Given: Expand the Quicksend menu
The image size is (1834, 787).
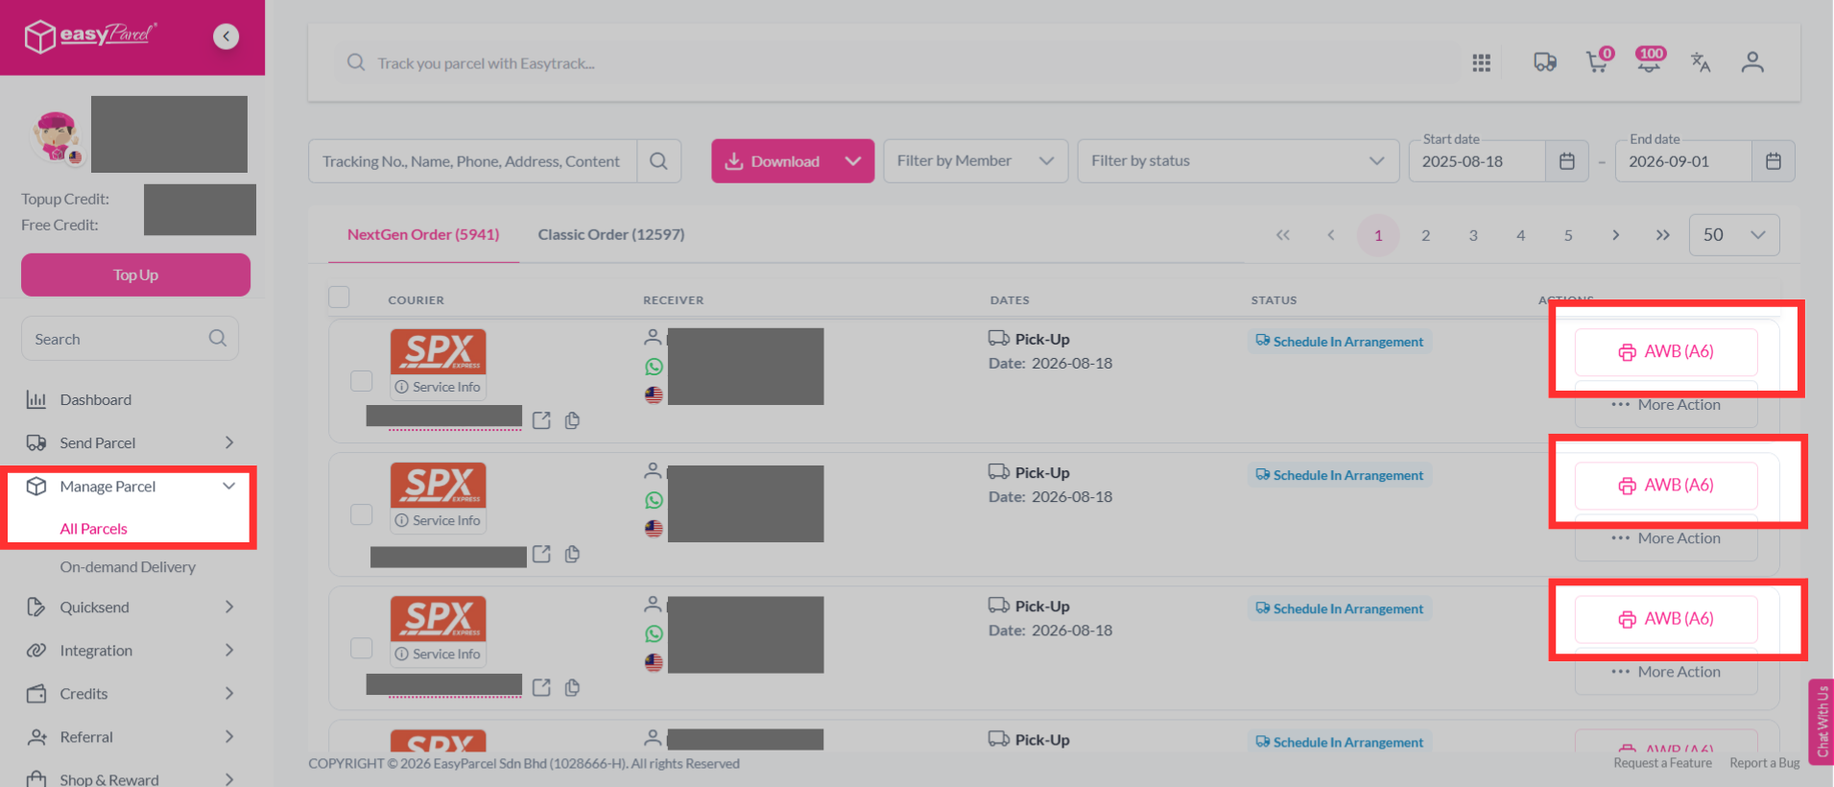Looking at the screenshot, I should tap(131, 607).
